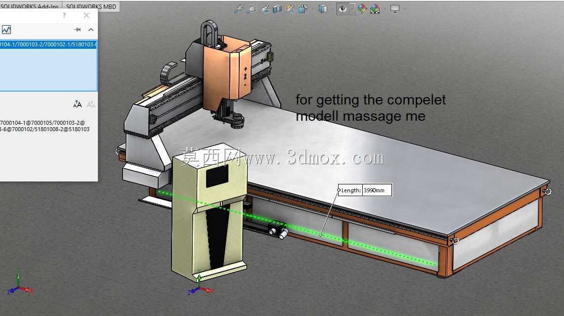Open the Apply Scene icon
This screenshot has height=316, width=564.
[x=375, y=9]
